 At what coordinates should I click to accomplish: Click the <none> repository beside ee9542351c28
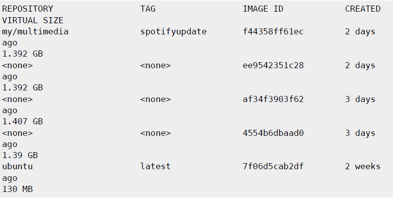coord(17,66)
